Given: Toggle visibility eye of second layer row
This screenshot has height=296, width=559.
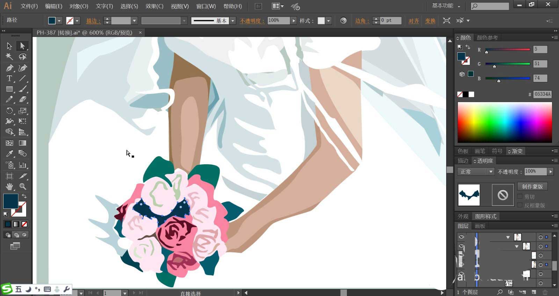Looking at the screenshot, I should 461,246.
